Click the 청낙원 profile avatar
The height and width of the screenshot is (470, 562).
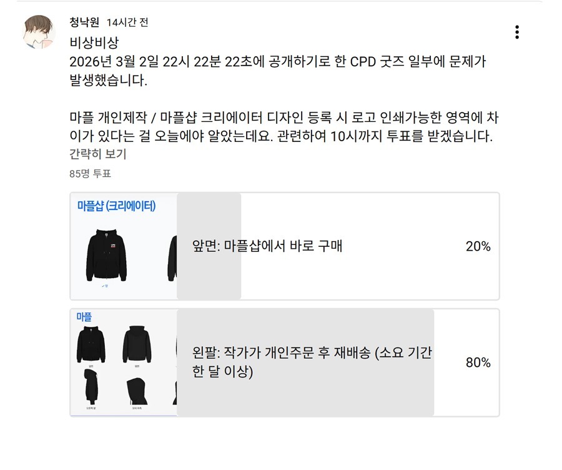point(39,32)
